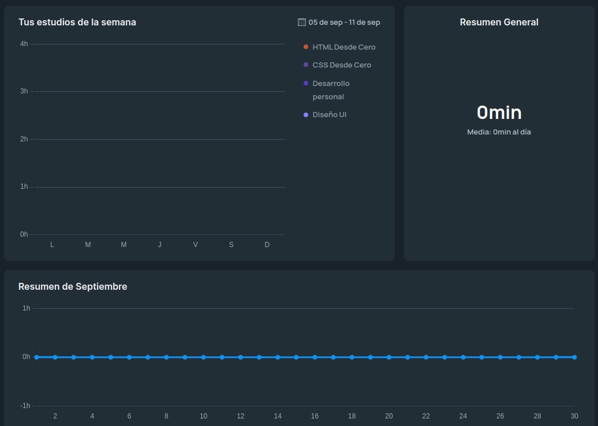The image size is (598, 426).
Task: Click the September chart data point for day 20
Action: coord(389,357)
